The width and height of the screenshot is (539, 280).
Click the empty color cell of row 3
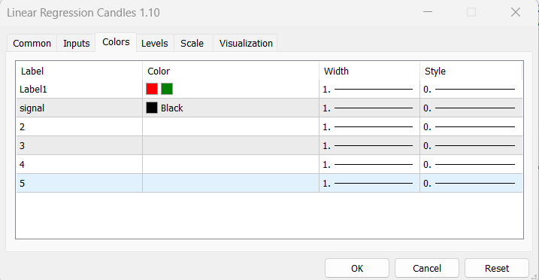(231, 145)
